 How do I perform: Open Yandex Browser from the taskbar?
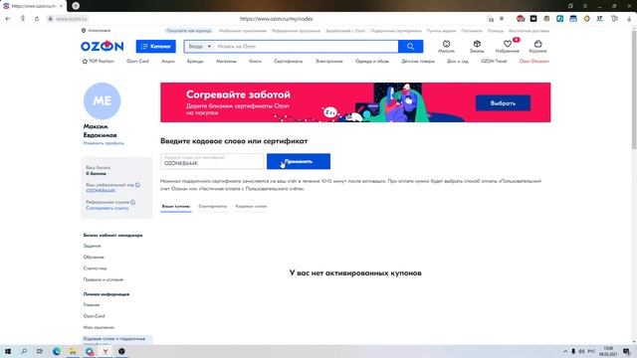(106, 351)
